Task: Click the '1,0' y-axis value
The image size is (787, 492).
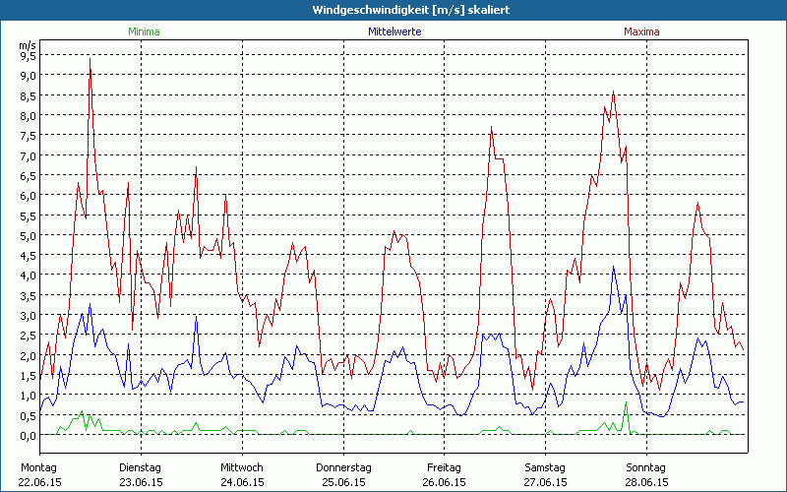Action: click(x=29, y=396)
